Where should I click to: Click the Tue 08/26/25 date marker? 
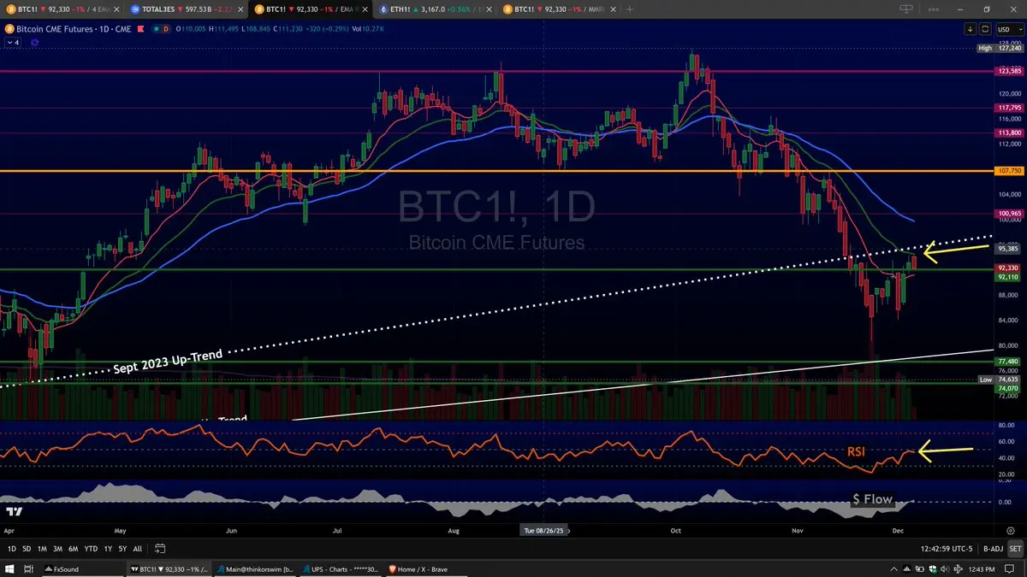(x=544, y=530)
